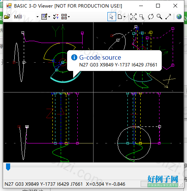Screen dimensions: 187x191
Task: Toggle the tool checklist icon
Action: tap(56, 17)
